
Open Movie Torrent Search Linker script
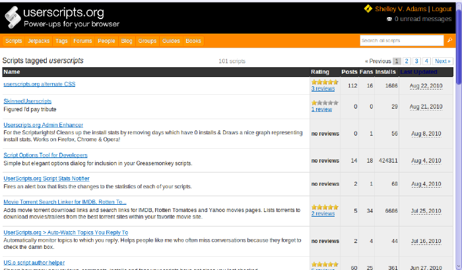click(x=65, y=202)
